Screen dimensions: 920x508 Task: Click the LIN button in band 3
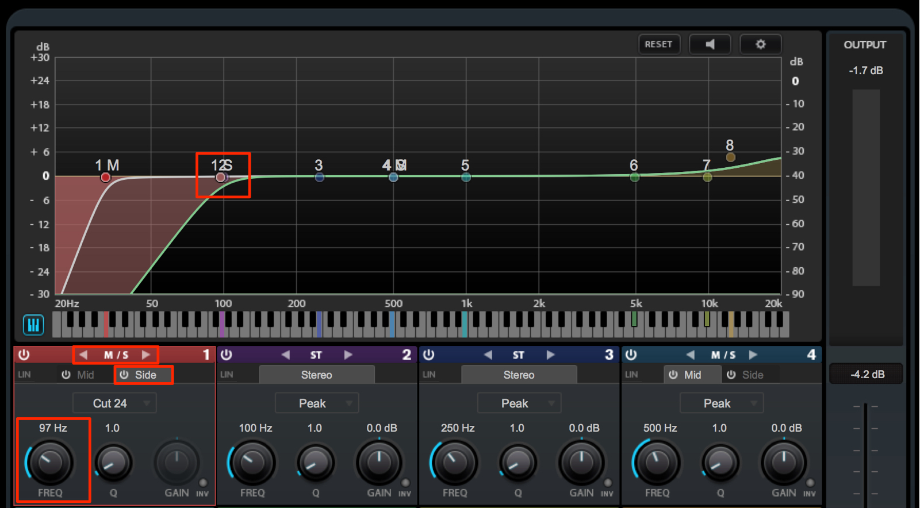429,375
